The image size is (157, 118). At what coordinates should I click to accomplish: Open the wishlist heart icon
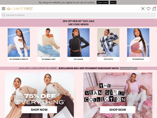[x=148, y=9]
